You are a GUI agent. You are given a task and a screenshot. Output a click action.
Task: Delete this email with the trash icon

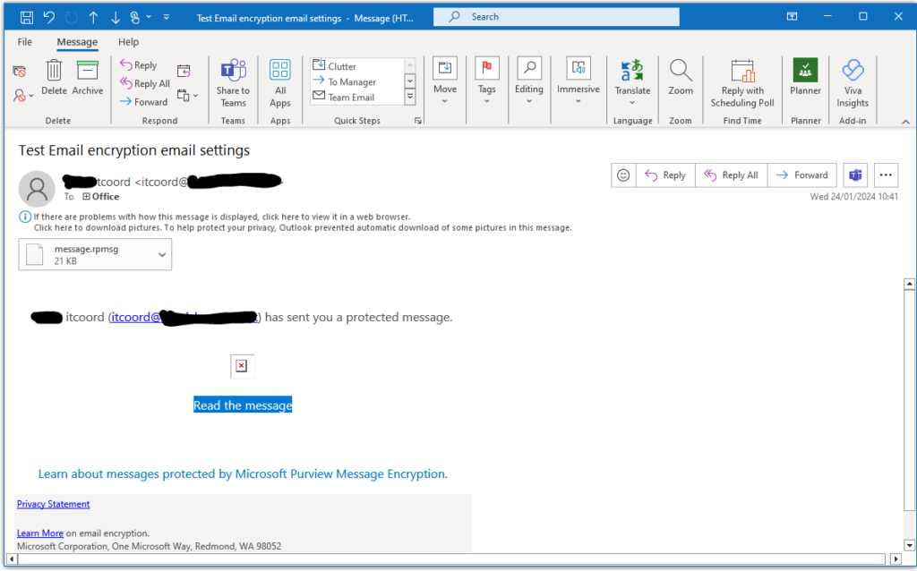pyautogui.click(x=54, y=77)
